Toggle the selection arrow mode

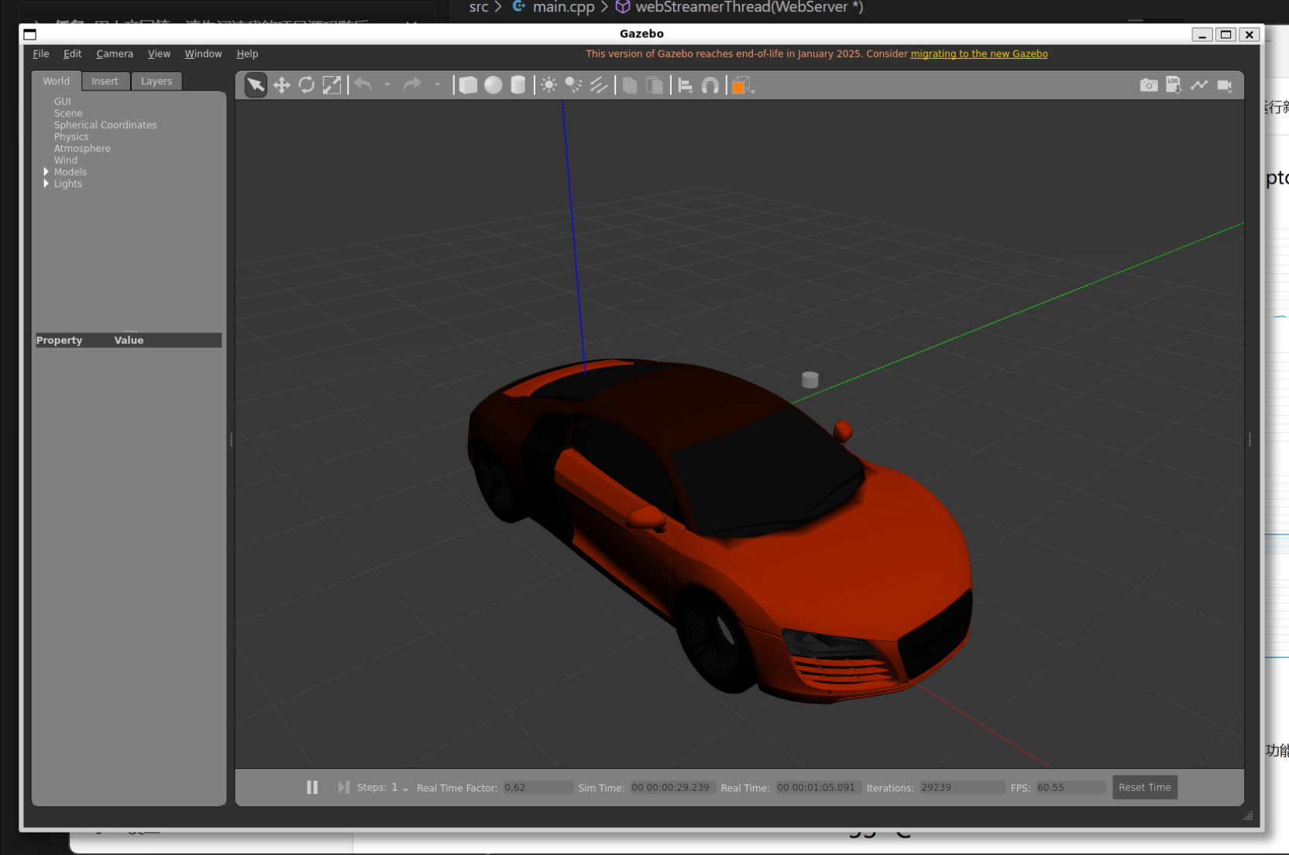click(x=256, y=85)
